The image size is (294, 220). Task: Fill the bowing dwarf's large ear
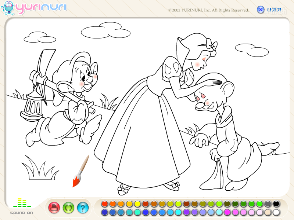click(228, 89)
